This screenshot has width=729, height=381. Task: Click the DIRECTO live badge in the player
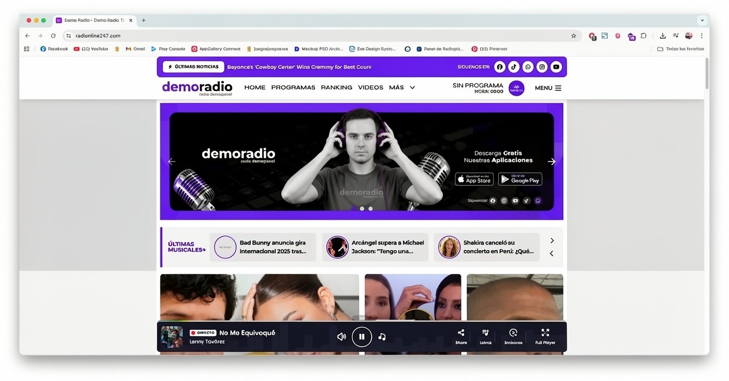203,333
